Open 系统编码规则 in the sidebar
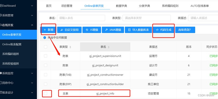The image size is (218, 99). pos(19,54)
